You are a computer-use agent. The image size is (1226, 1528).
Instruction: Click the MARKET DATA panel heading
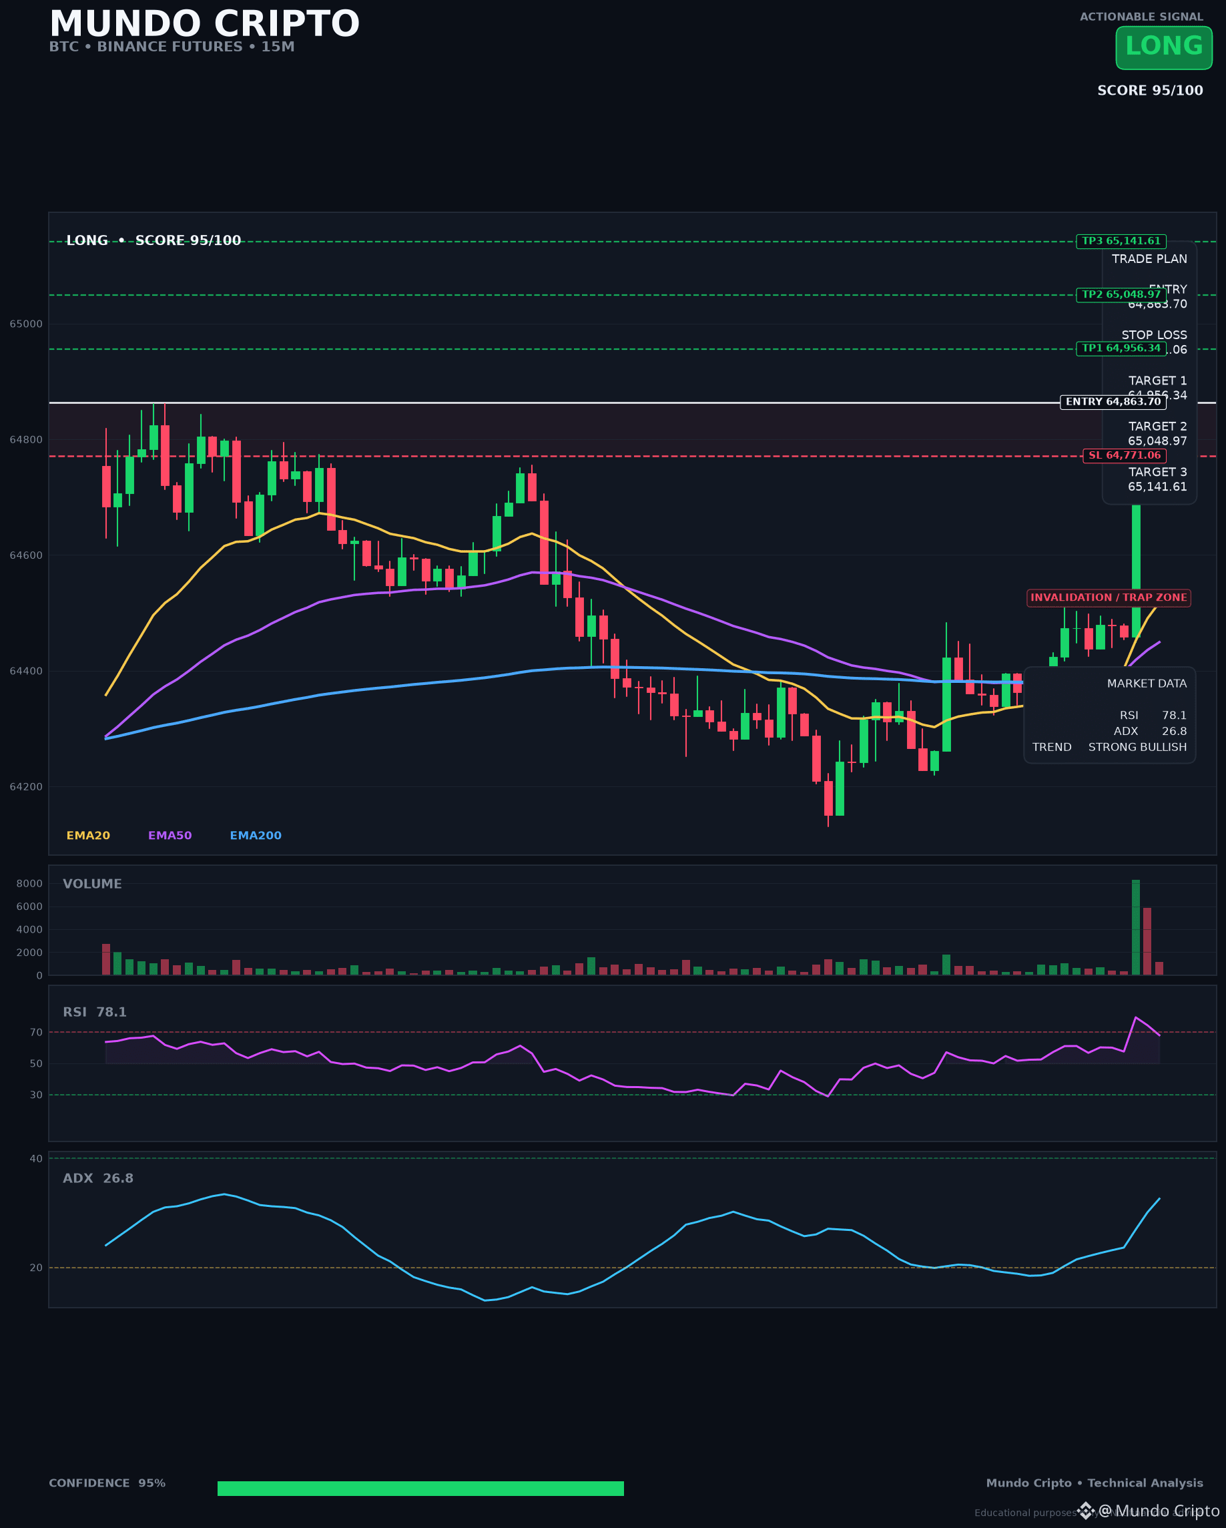tap(1147, 684)
